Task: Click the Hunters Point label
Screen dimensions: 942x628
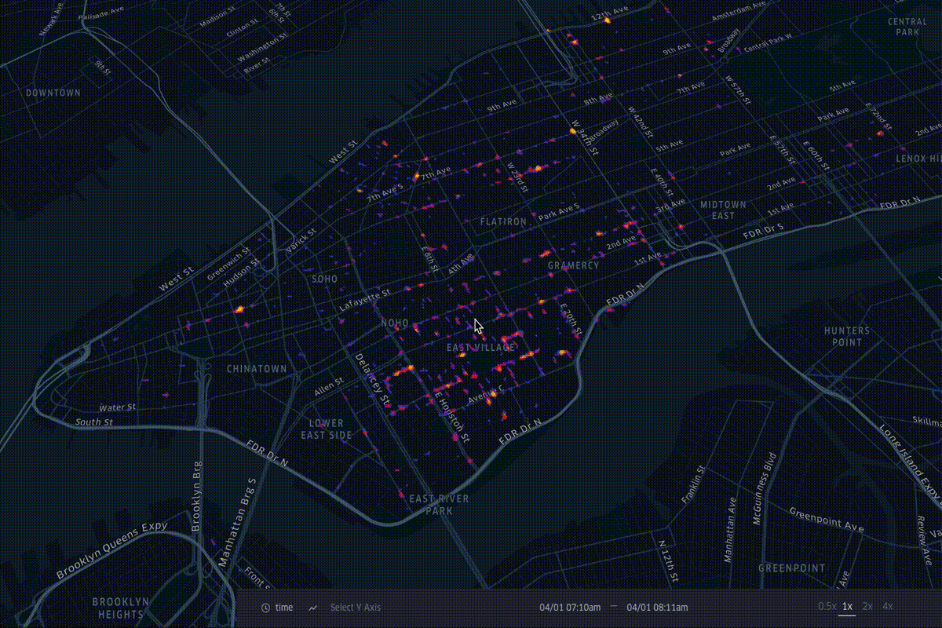Action: pos(847,337)
